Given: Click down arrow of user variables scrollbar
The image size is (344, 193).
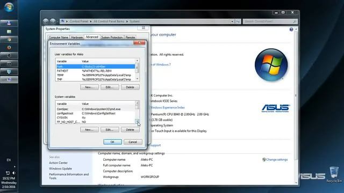Looking at the screenshot, I should pos(137,79).
